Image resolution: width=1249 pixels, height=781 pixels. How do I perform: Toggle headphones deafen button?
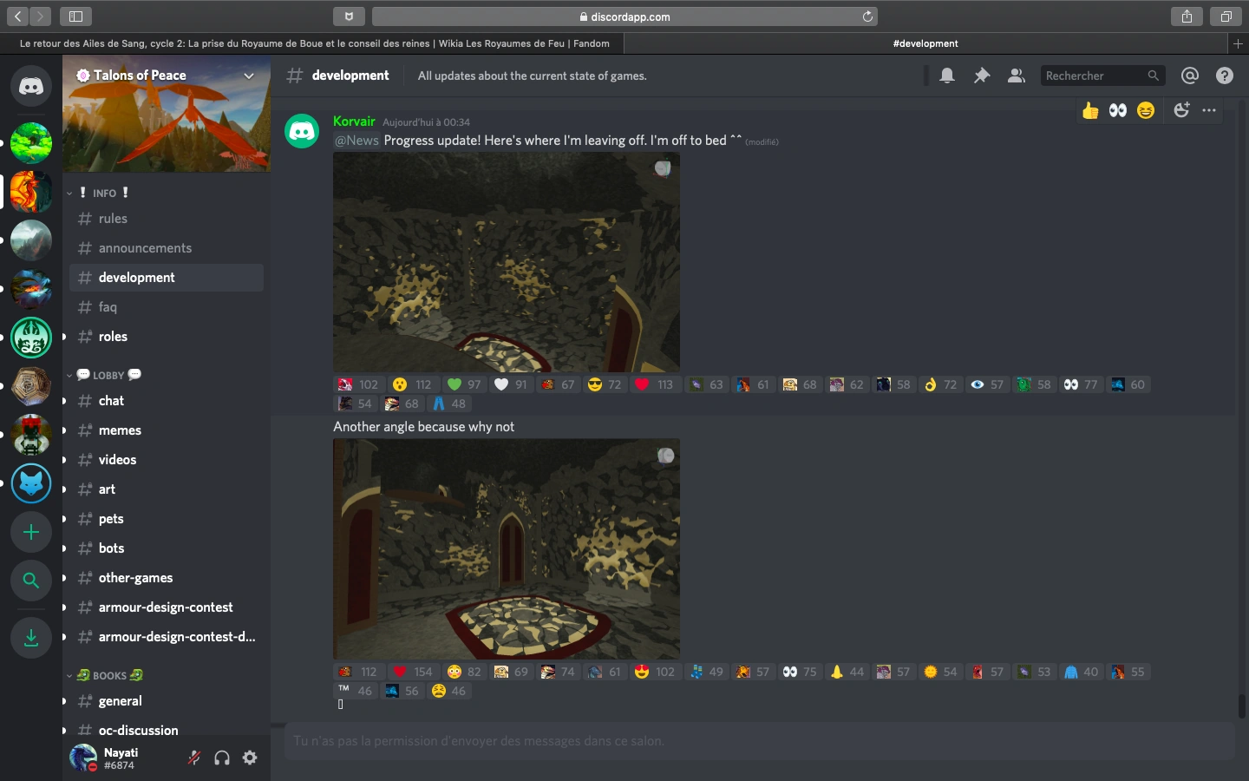click(x=222, y=758)
